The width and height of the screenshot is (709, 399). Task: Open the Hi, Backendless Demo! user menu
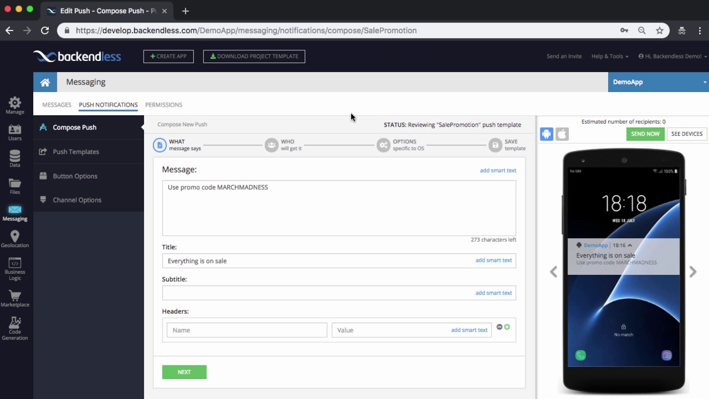[672, 57]
